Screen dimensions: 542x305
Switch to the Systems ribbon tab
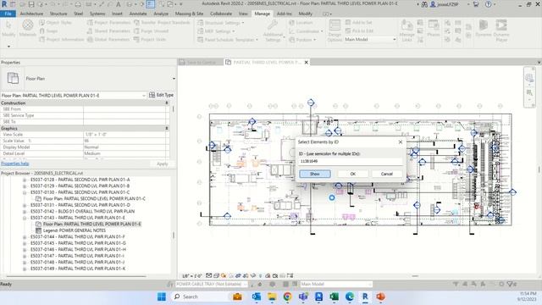[97, 14]
